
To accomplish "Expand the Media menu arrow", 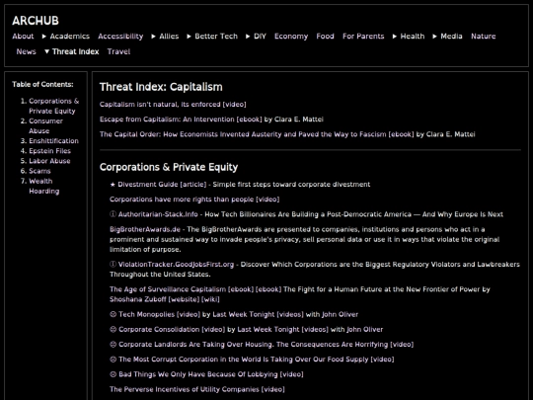I will click(x=434, y=37).
